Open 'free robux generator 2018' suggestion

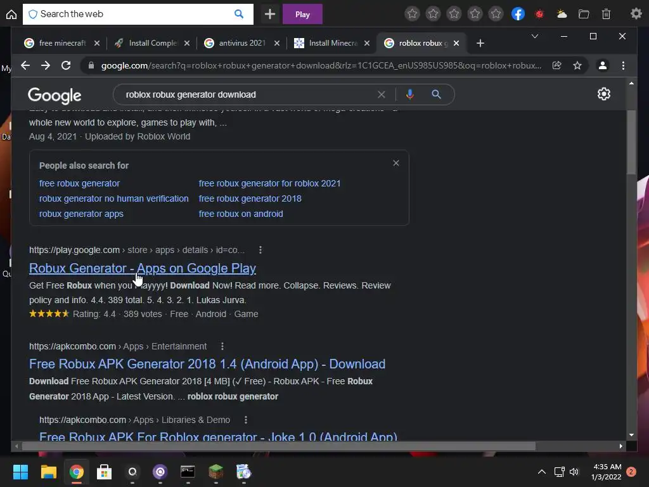pos(250,198)
